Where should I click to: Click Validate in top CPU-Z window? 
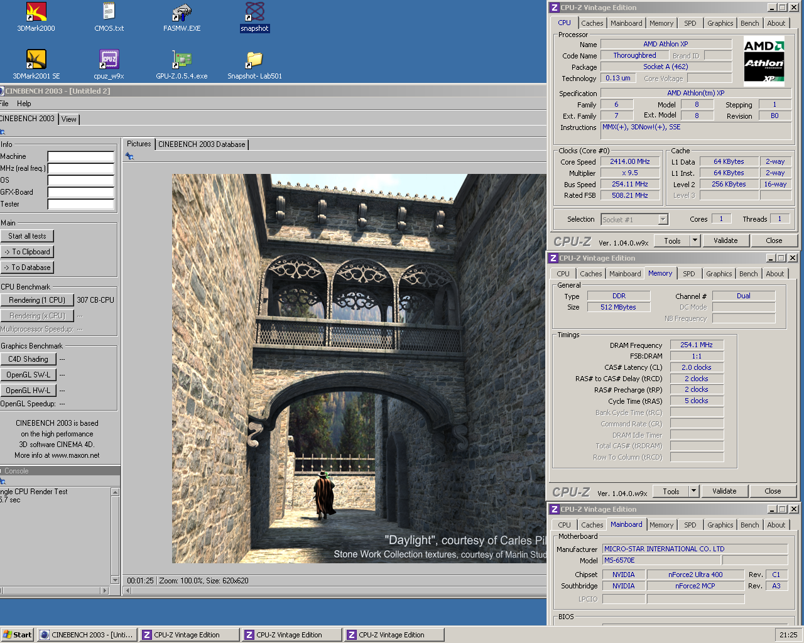point(725,240)
